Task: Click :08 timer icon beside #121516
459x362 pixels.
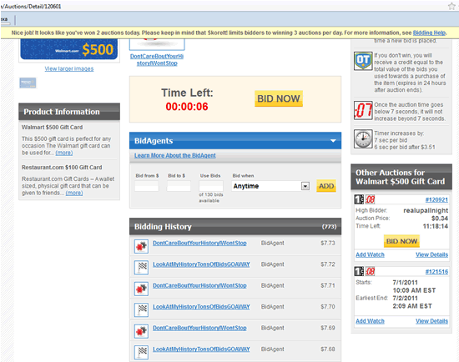Action: (370, 271)
